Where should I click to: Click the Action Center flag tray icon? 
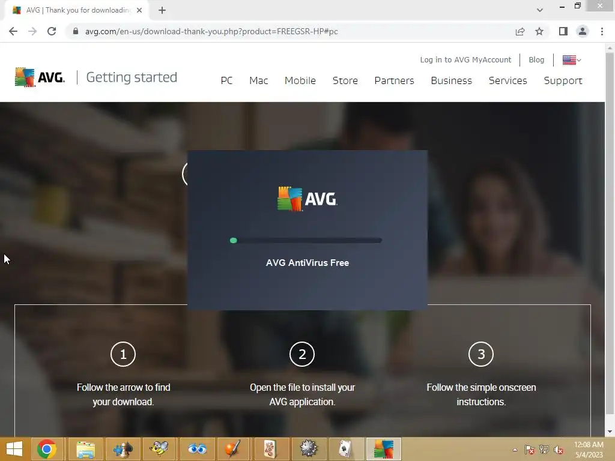pos(530,450)
